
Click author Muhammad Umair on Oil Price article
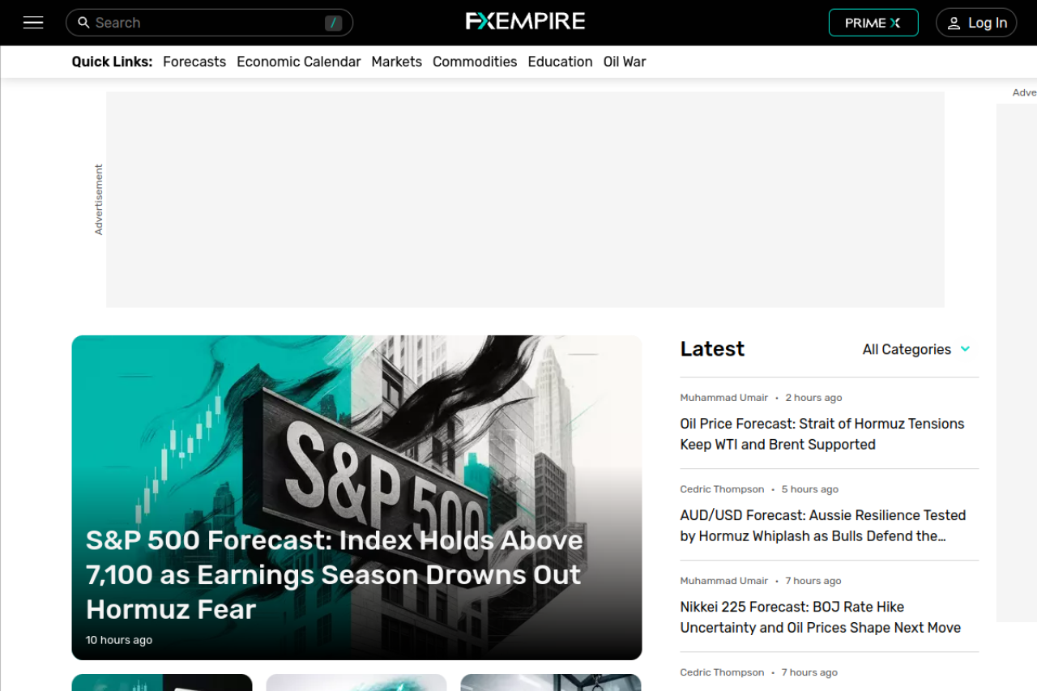(x=724, y=398)
